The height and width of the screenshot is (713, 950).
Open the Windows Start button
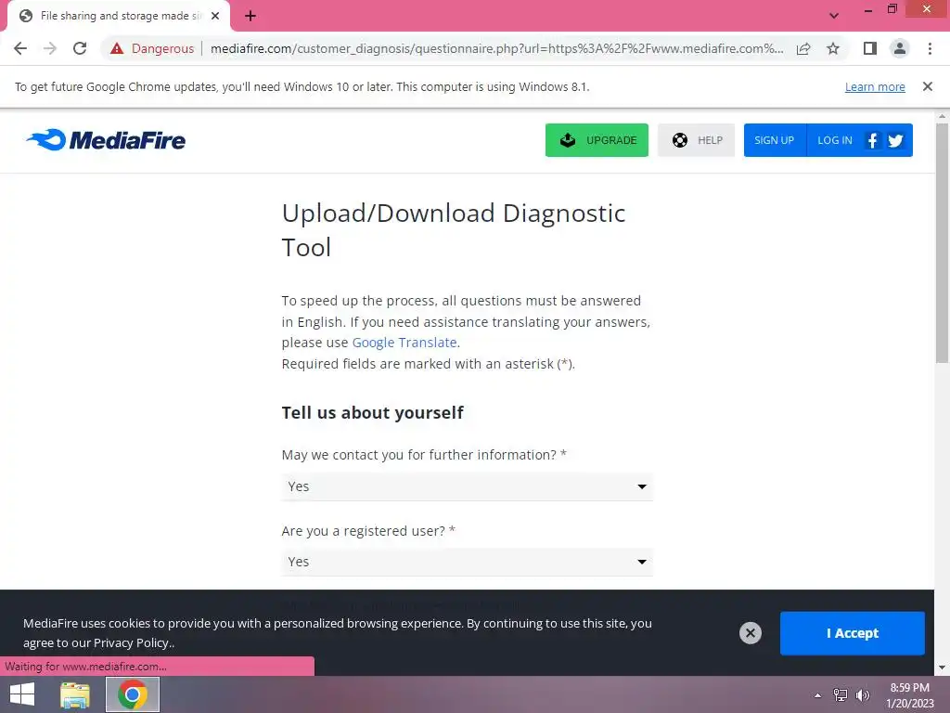coord(22,694)
